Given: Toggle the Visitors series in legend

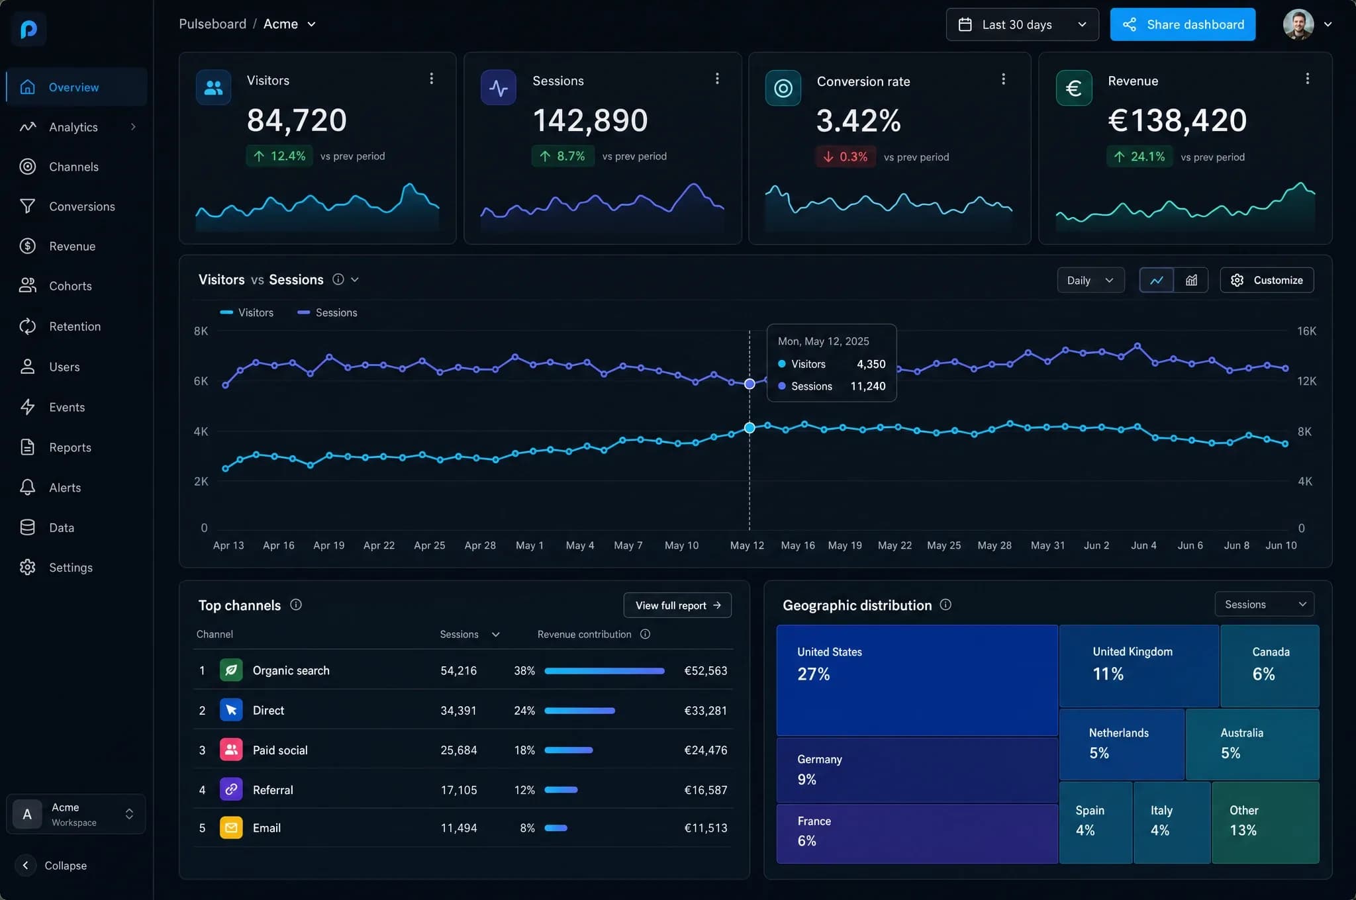Looking at the screenshot, I should (246, 312).
